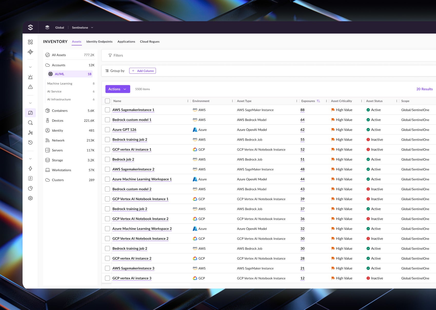Click the history clock icon in sidebar
This screenshot has height=310, width=436.
30,142
